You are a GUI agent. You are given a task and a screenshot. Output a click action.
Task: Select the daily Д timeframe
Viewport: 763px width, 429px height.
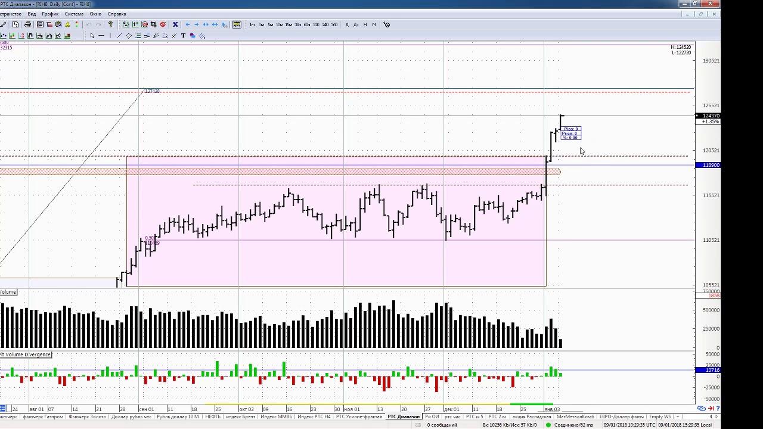347,24
